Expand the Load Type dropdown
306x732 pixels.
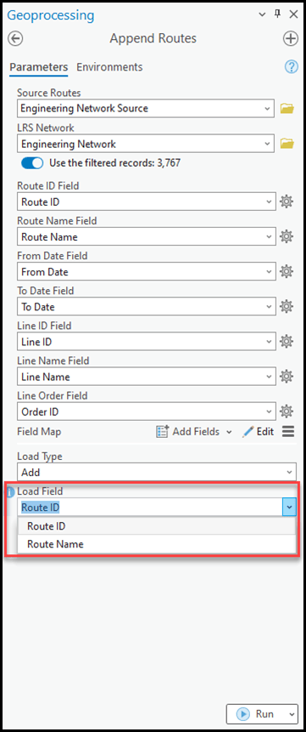coord(157,472)
